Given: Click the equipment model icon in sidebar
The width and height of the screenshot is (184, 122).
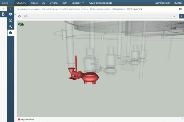Looking at the screenshot, I should coord(11,33).
